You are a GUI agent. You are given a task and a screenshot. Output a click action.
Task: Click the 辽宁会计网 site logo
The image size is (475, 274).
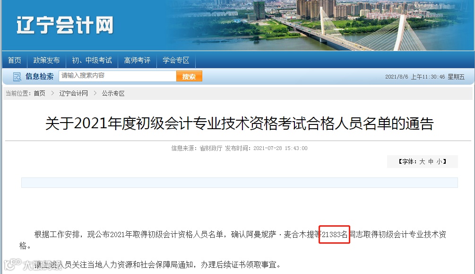pyautogui.click(x=65, y=25)
